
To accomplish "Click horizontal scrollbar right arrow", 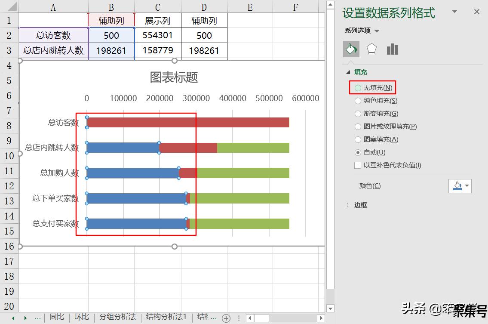I will (320, 318).
